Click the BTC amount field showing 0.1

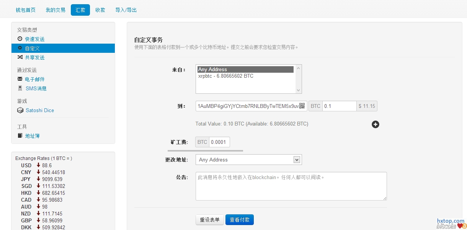[x=339, y=106]
